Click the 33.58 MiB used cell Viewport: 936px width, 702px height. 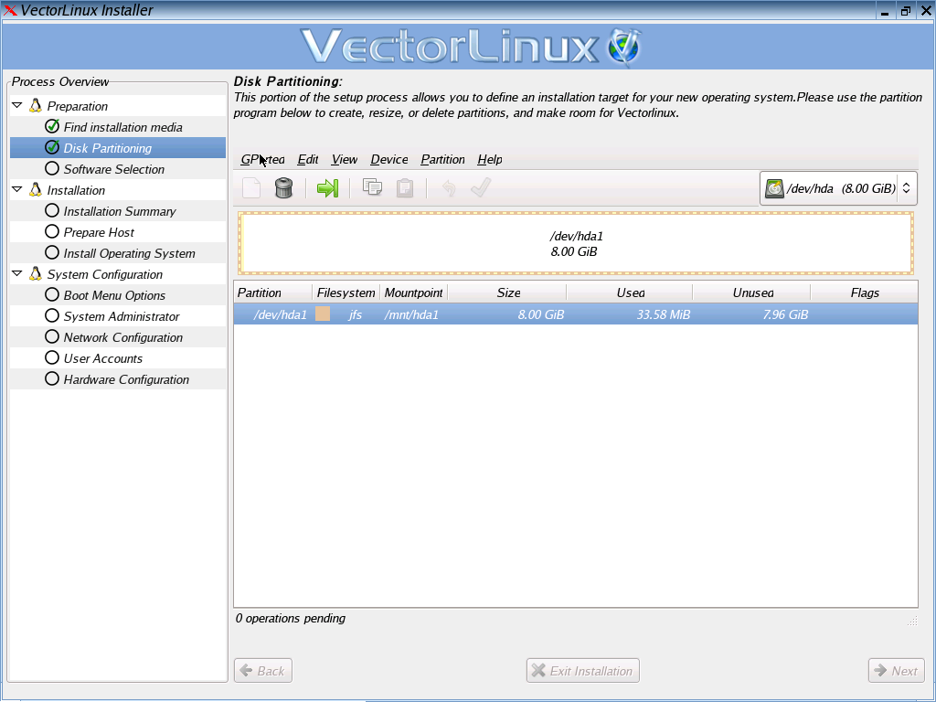point(664,314)
